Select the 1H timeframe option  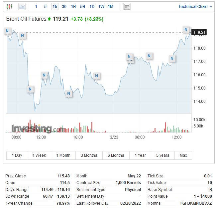(x=73, y=7)
